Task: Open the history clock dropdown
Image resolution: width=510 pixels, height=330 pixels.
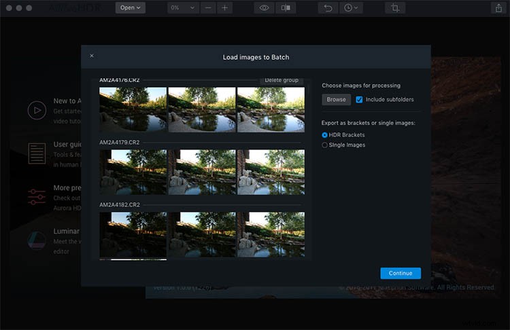Action: pyautogui.click(x=351, y=7)
